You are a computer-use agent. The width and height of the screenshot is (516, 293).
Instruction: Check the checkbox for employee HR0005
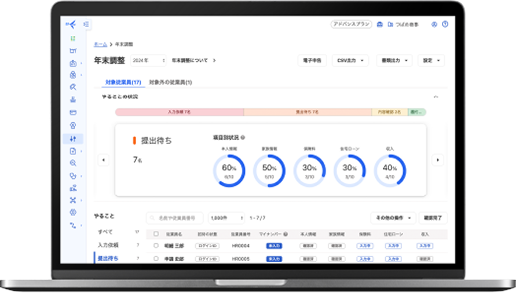click(x=156, y=259)
